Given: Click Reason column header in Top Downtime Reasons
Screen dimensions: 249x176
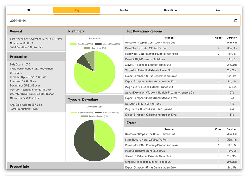Looking at the screenshot, I should pos(169,38).
